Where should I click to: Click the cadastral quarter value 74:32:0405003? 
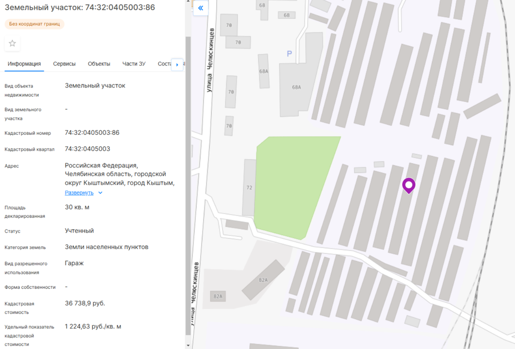tap(88, 149)
